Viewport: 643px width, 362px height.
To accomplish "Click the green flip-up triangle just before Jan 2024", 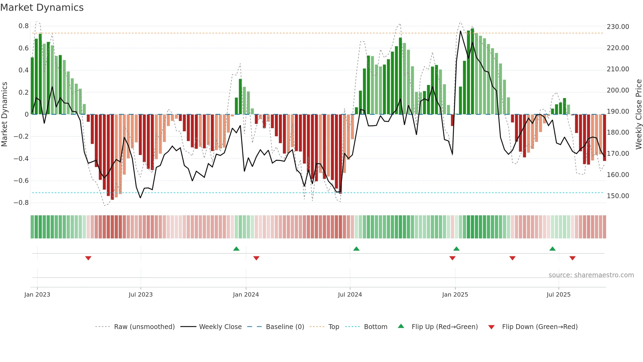I will (x=236, y=249).
